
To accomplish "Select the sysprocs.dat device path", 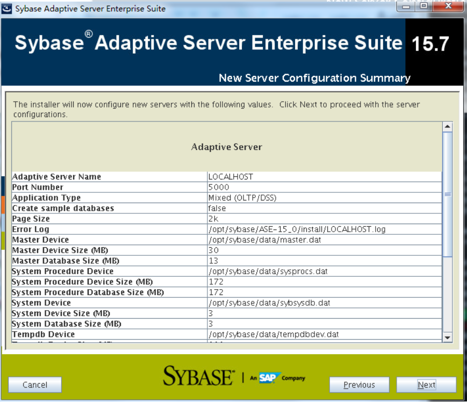I will pyautogui.click(x=268, y=271).
